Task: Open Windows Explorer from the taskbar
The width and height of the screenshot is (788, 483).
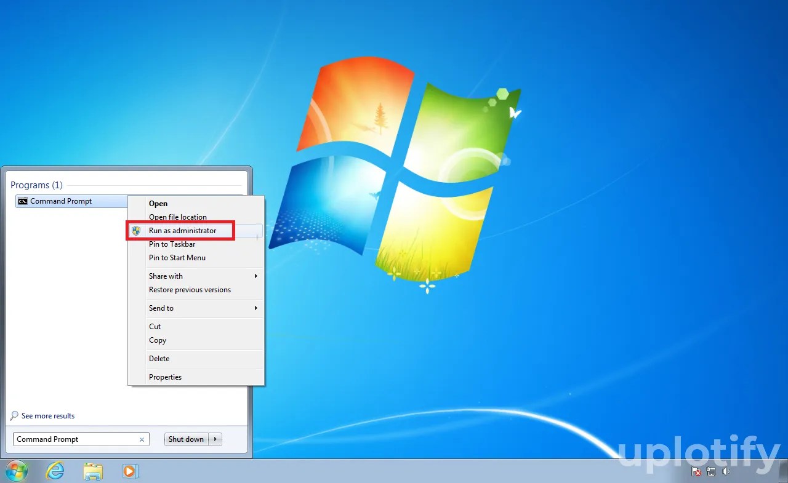Action: click(x=92, y=471)
